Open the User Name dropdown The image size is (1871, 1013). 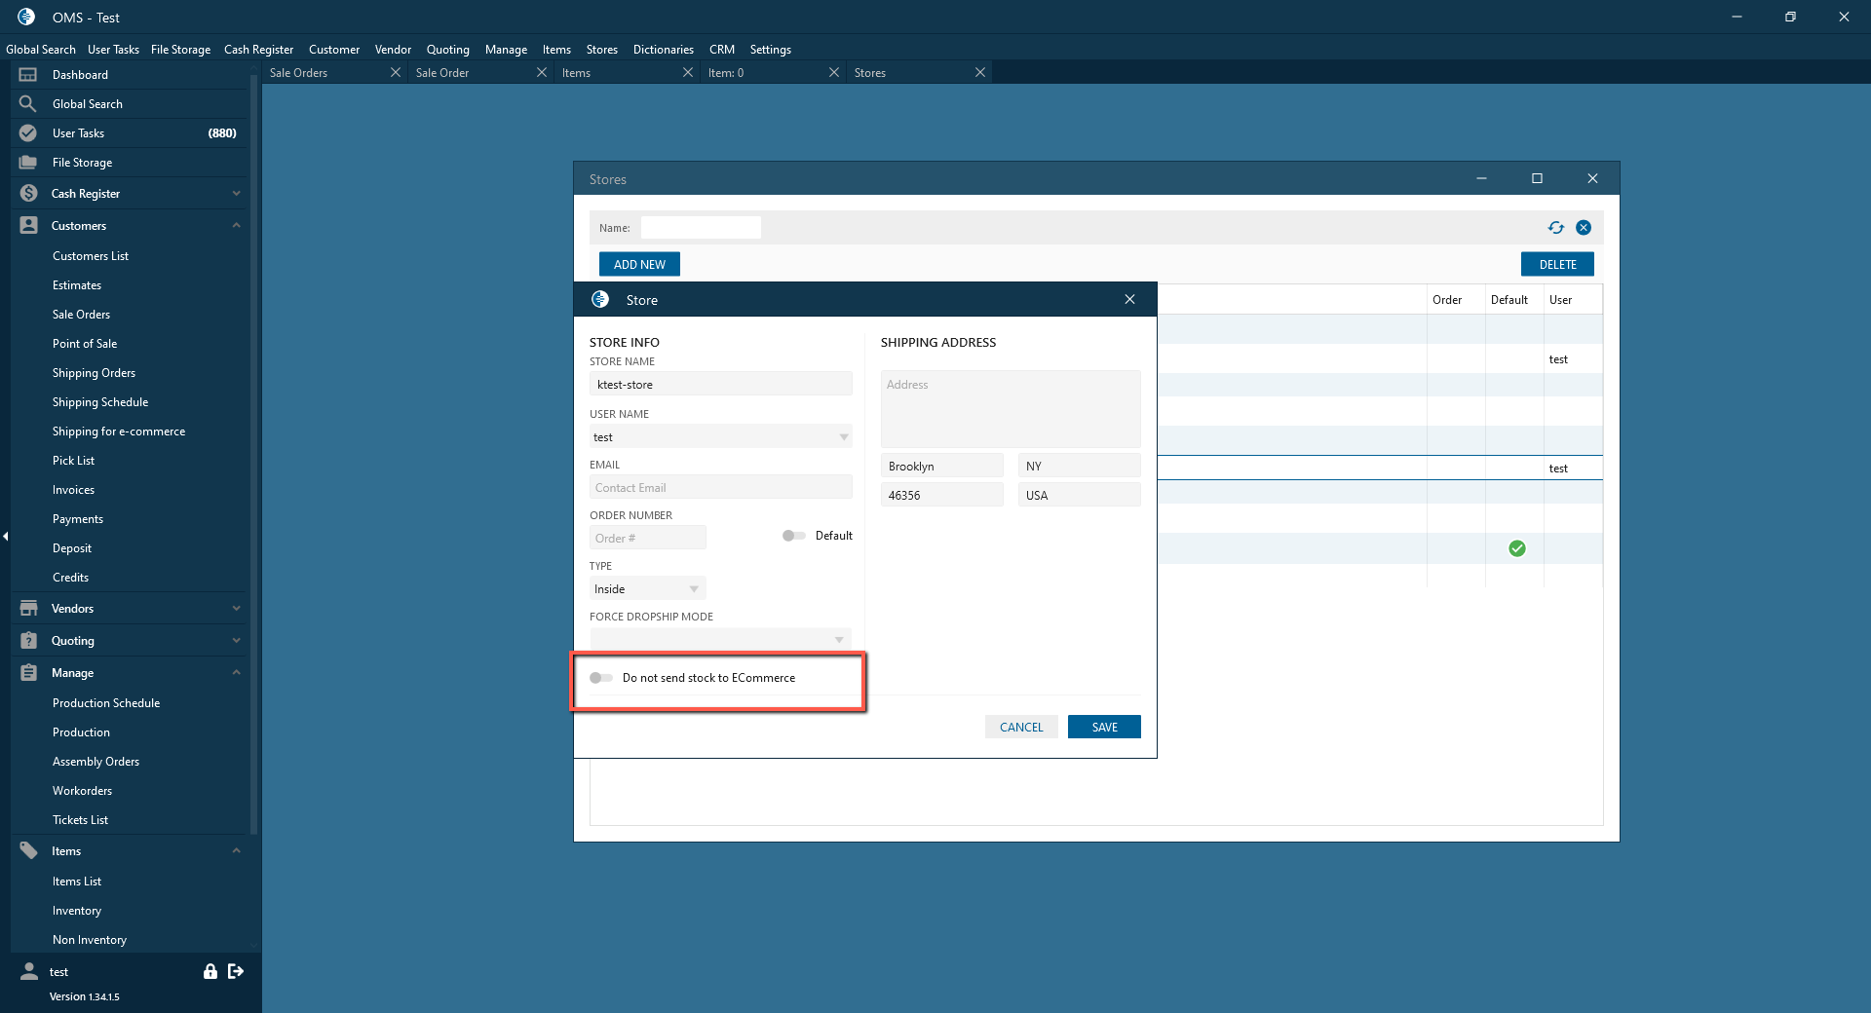[x=721, y=437]
